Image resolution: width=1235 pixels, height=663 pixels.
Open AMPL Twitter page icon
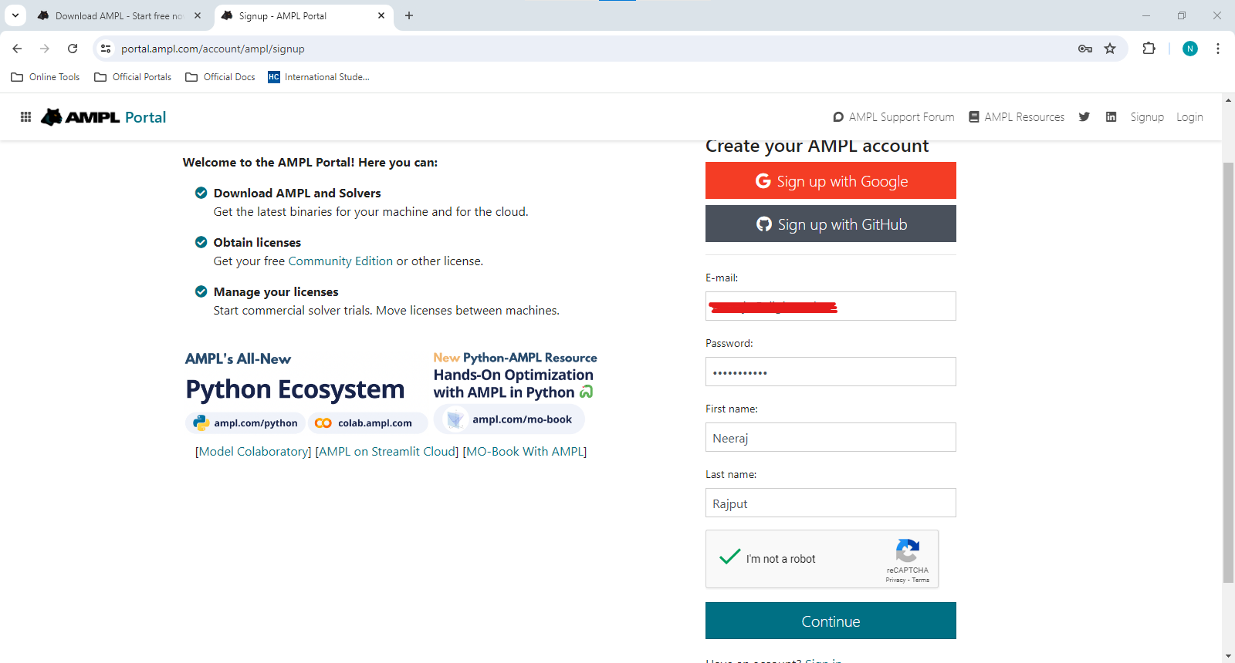1084,117
